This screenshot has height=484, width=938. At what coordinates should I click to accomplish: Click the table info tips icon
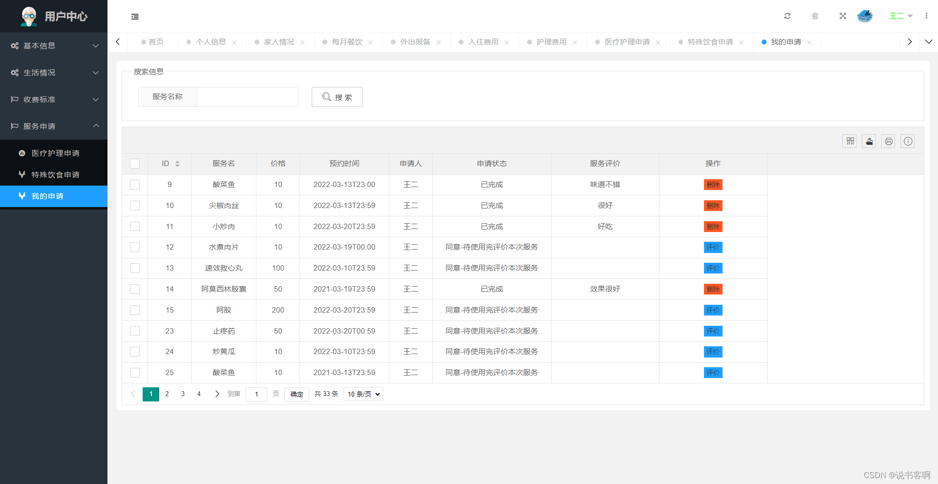(x=908, y=141)
